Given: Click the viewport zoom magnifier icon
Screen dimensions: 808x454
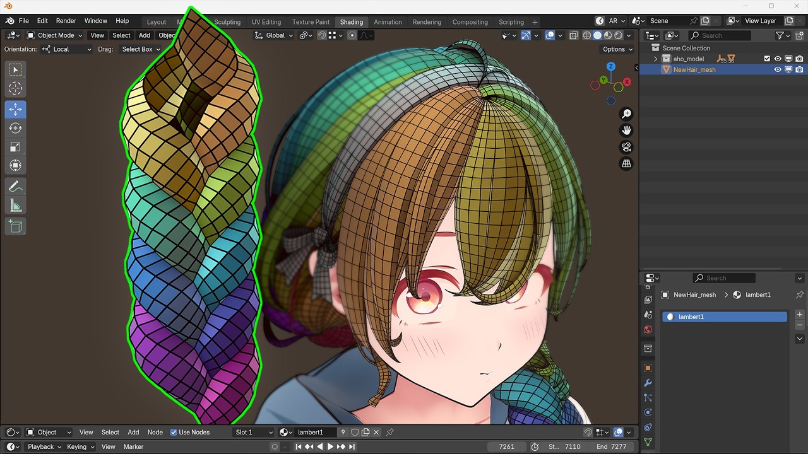Looking at the screenshot, I should (x=626, y=114).
